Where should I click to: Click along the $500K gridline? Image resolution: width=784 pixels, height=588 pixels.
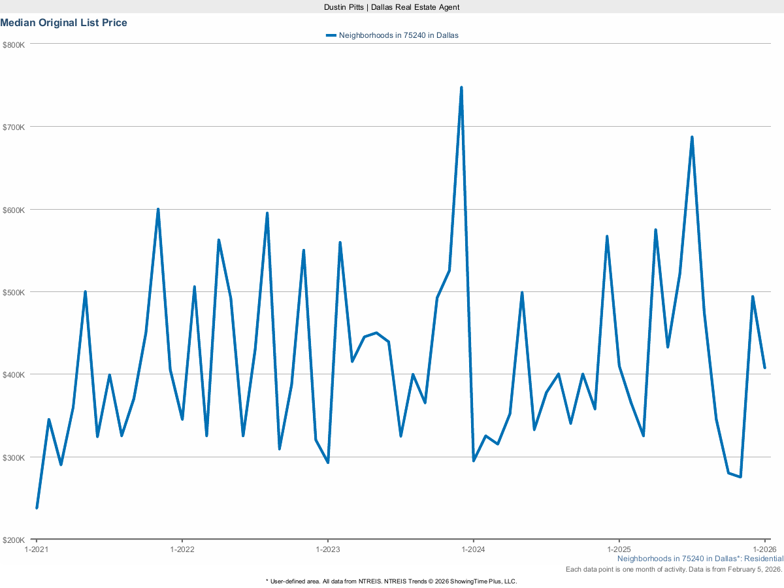pyautogui.click(x=392, y=293)
